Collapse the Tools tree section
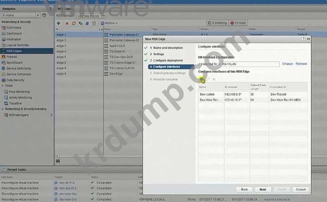Image resolution: width=327 pixels, height=202 pixels. tap(2, 86)
